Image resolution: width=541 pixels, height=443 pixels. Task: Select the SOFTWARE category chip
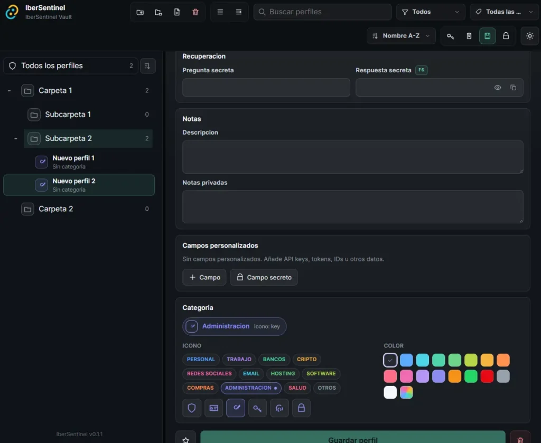pyautogui.click(x=321, y=374)
